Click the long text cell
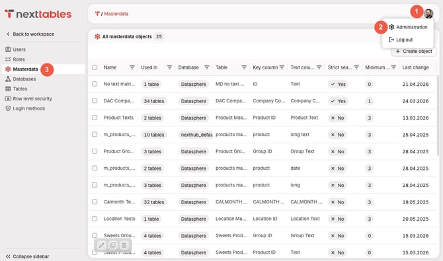443x261 pixels. point(300,134)
